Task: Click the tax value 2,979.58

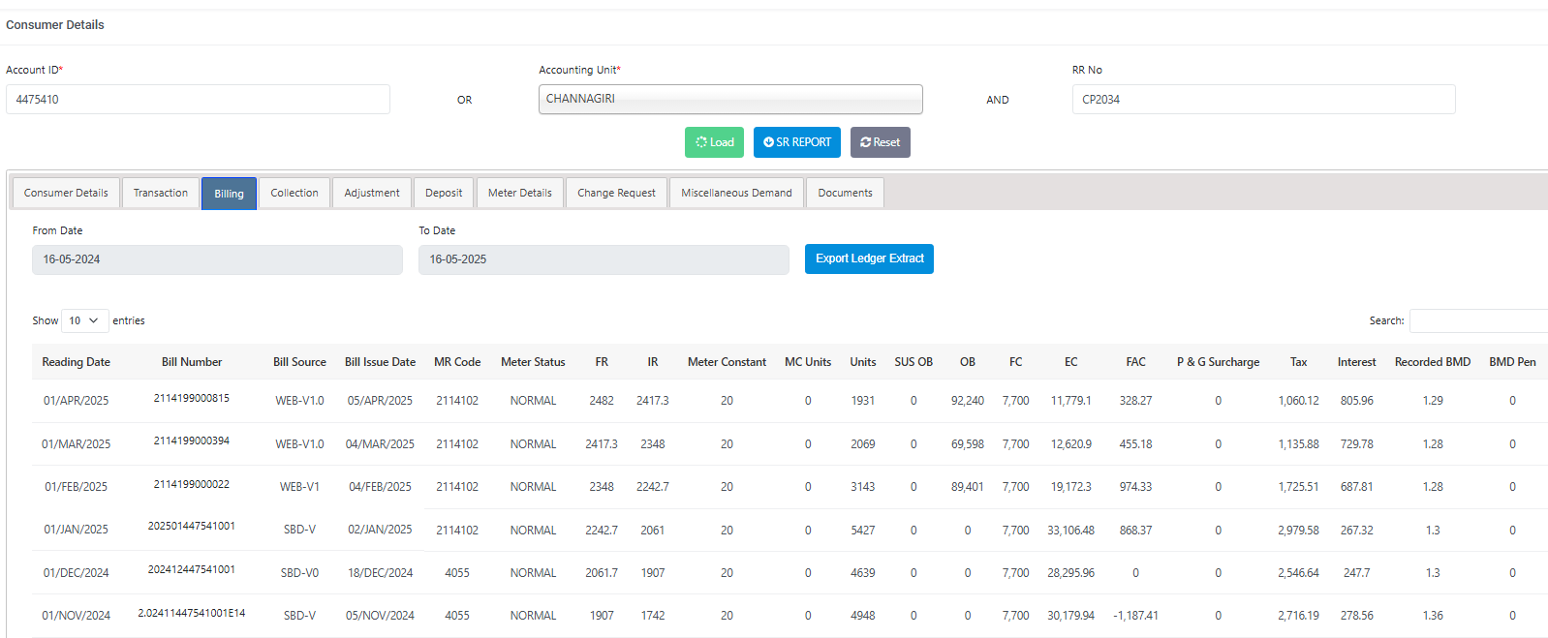Action: coord(1298,531)
